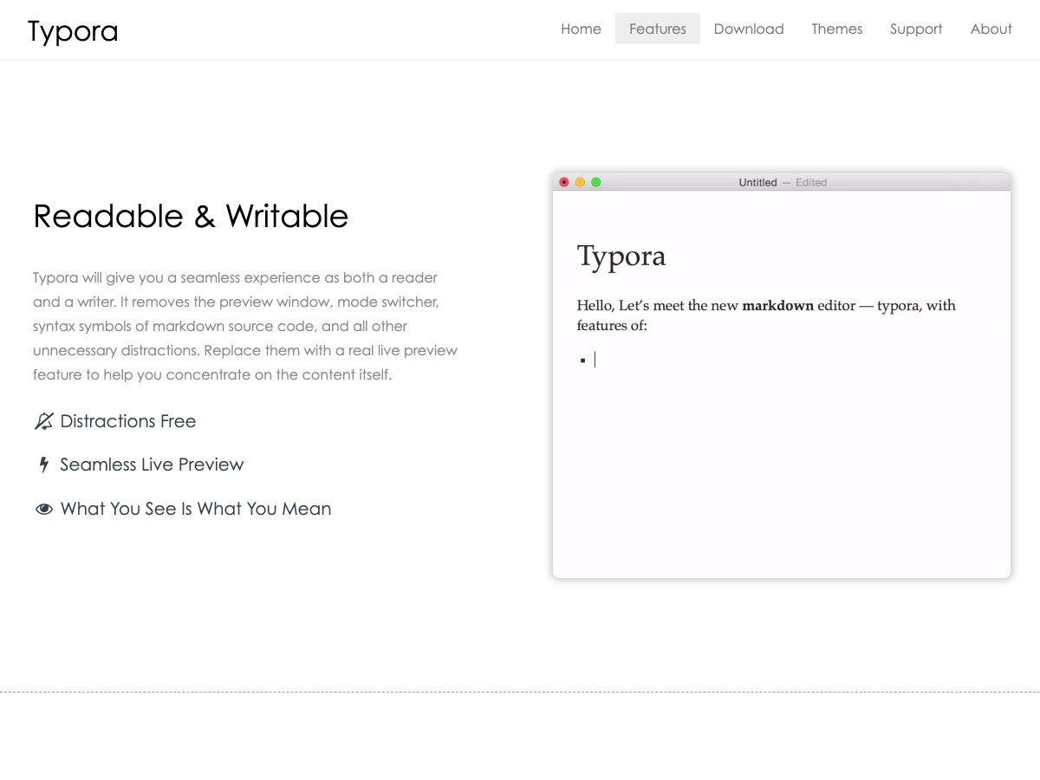
Task: Click the 'Seamless Live Preview' text
Action: click(152, 465)
